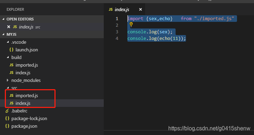Open imported.js under src folder
Viewport: 254px width, 135px height.
[x=27, y=96]
